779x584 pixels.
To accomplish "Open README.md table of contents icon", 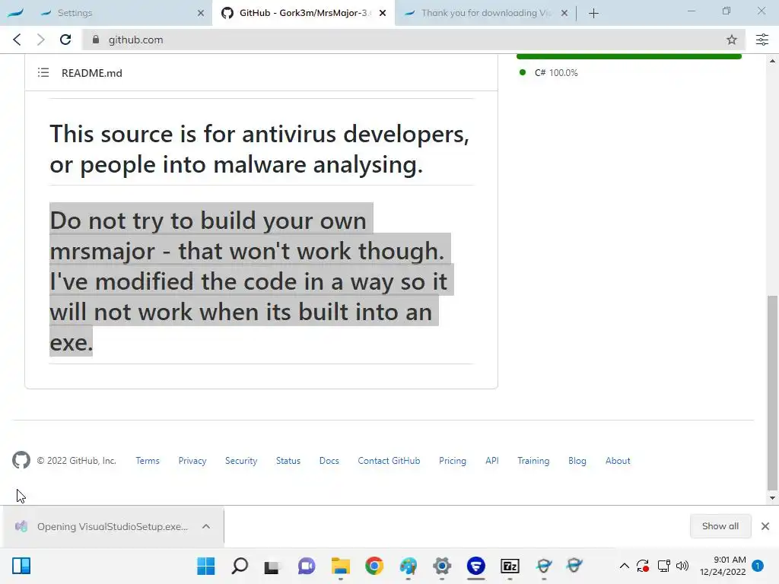I will 43,73.
